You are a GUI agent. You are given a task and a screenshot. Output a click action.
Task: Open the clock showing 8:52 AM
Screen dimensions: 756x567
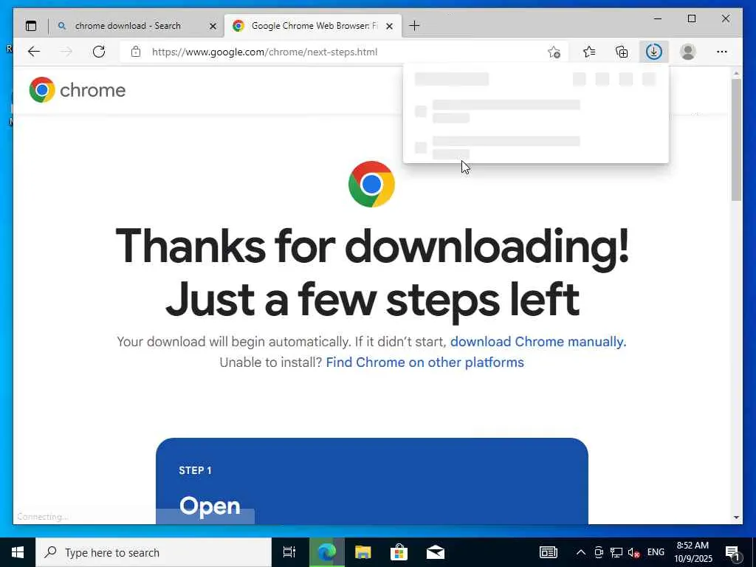[693, 552]
